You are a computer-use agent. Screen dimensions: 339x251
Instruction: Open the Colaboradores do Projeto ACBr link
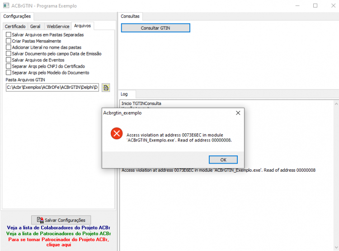pyautogui.click(x=58, y=228)
